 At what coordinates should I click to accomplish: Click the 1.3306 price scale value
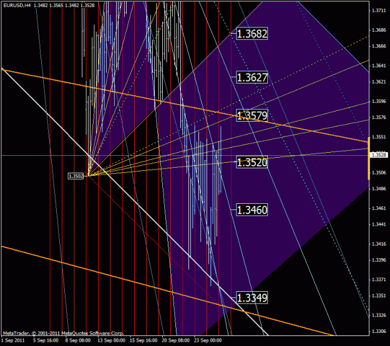point(379,331)
